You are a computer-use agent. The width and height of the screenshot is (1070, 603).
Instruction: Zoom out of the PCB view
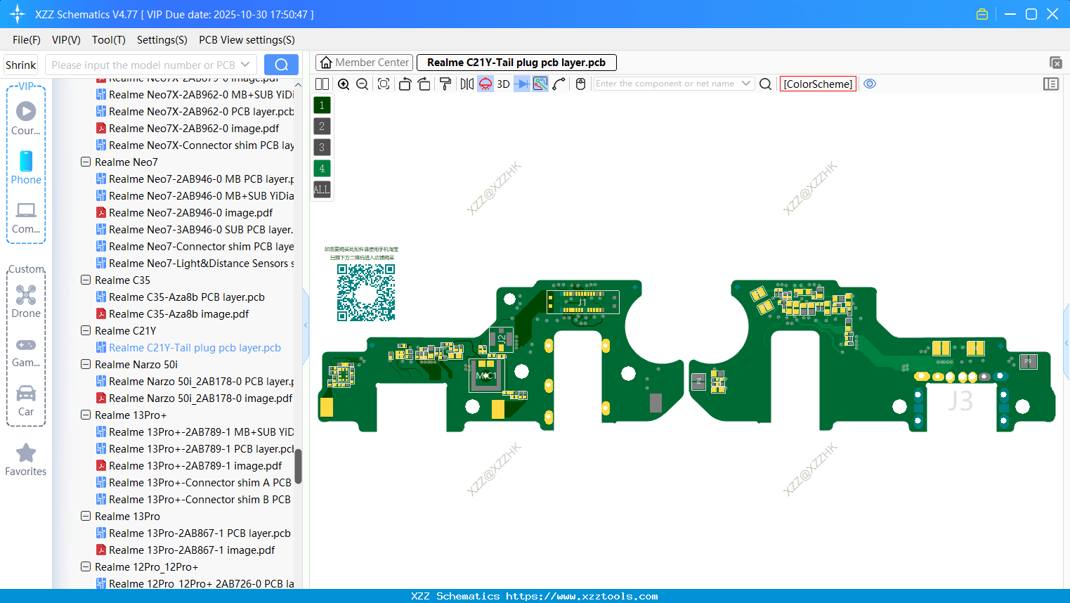[x=363, y=84]
